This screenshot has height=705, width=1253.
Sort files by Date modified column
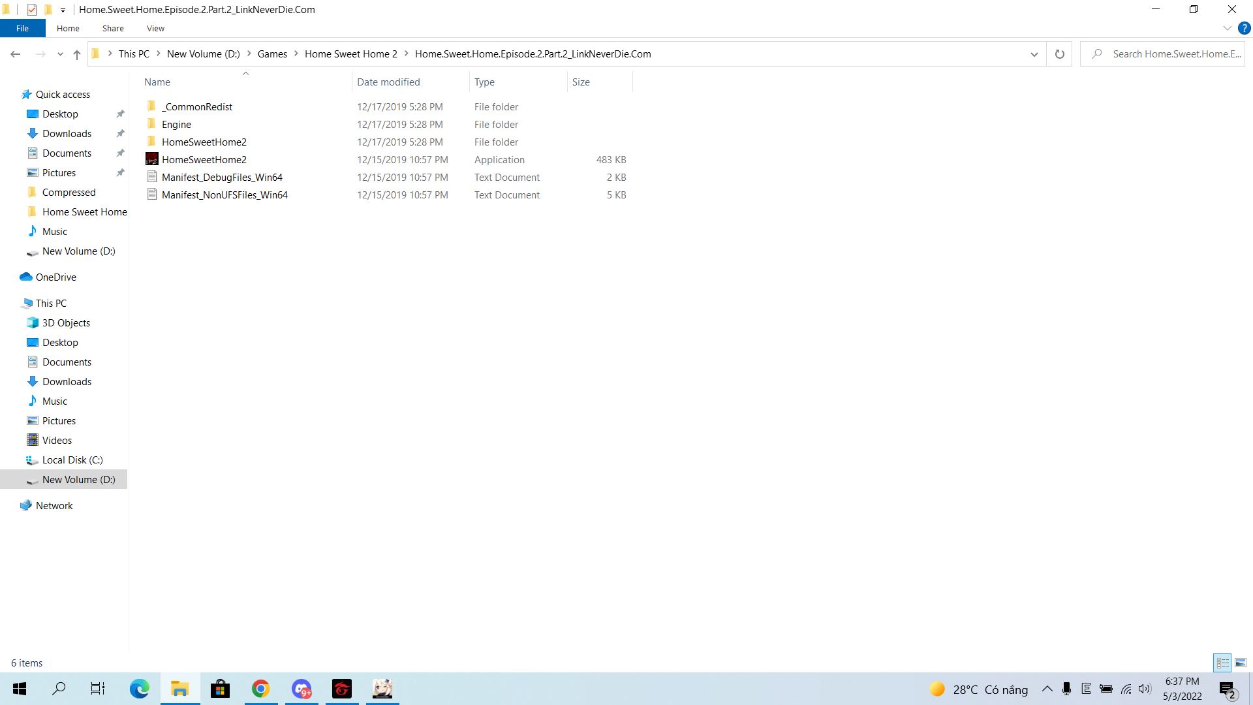388,82
